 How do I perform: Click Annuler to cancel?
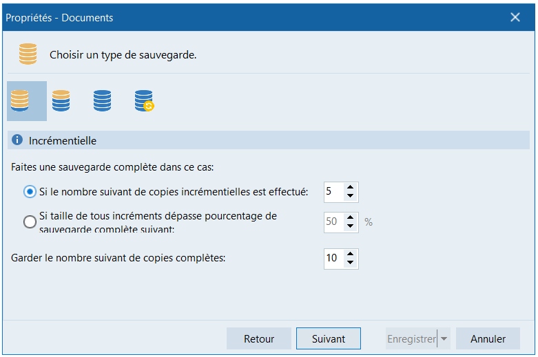click(x=488, y=339)
